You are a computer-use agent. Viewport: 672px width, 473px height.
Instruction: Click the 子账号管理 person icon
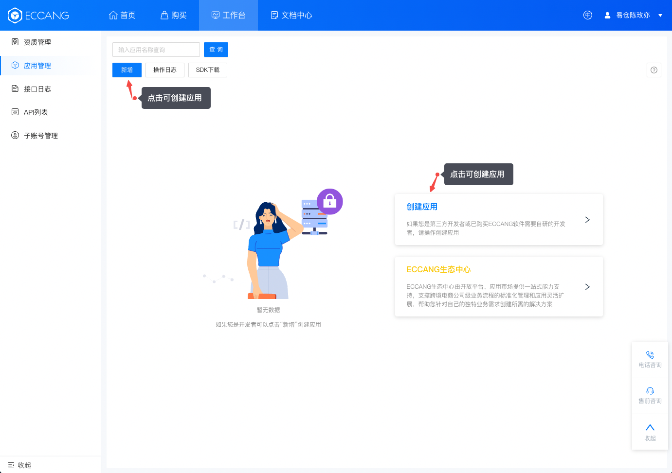point(15,135)
